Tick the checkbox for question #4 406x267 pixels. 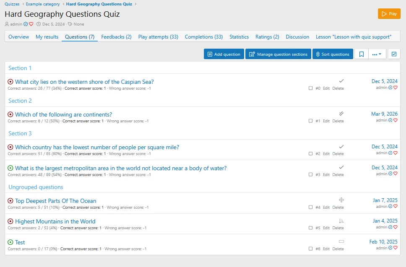(x=310, y=207)
